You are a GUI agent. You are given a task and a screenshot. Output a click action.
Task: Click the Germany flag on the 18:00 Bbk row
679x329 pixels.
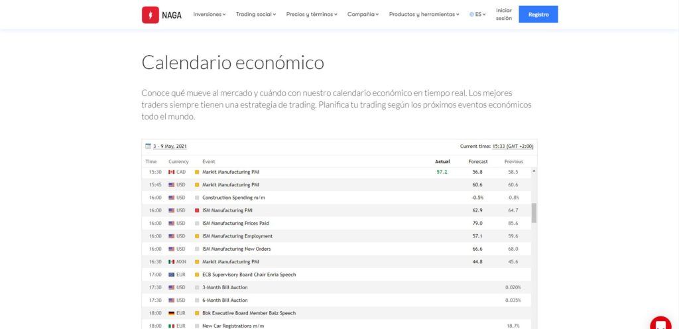click(172, 313)
